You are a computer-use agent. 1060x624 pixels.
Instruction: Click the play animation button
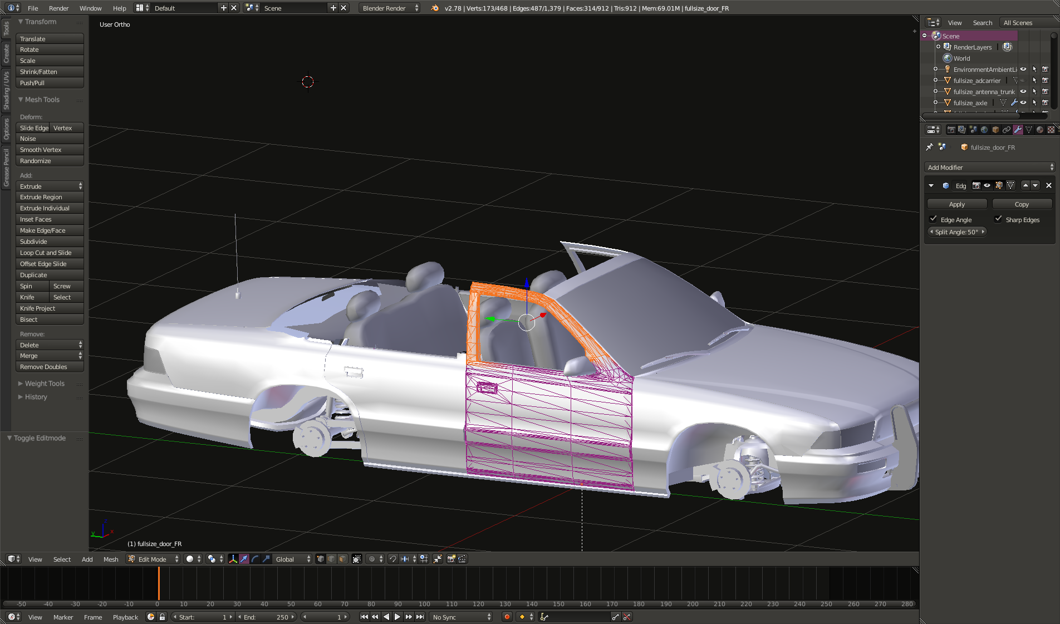click(x=397, y=617)
